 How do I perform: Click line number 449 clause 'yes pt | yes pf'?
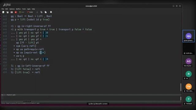pyautogui.click(x=26, y=39)
